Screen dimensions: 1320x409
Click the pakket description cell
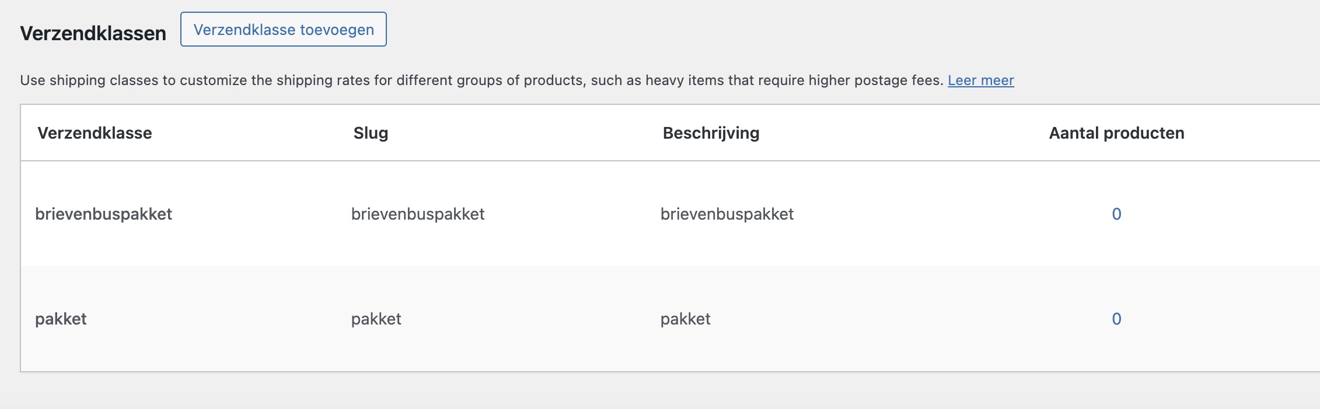coord(685,319)
